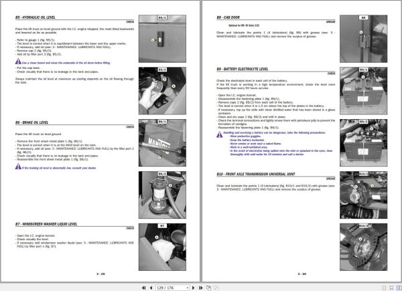Click the blue warning about braking oil level
The width and height of the screenshot is (402, 291).
click(x=59, y=168)
